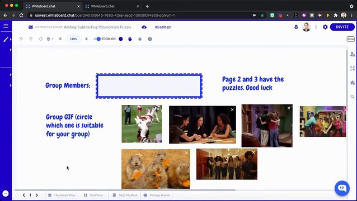Open Manage Boards
This screenshot has width=357, height=201.
click(157, 195)
